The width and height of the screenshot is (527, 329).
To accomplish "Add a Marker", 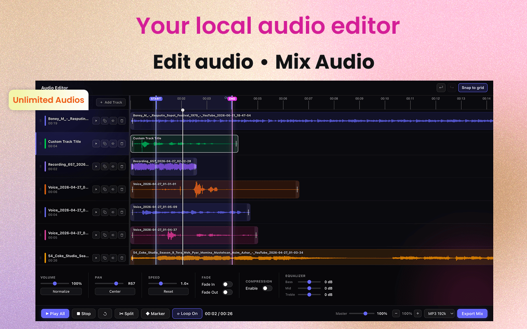I will click(155, 313).
